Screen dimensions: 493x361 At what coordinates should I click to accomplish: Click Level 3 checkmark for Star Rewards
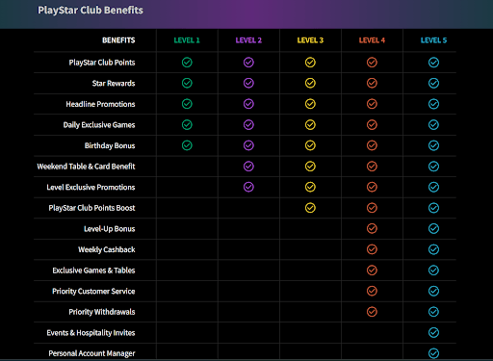310,83
